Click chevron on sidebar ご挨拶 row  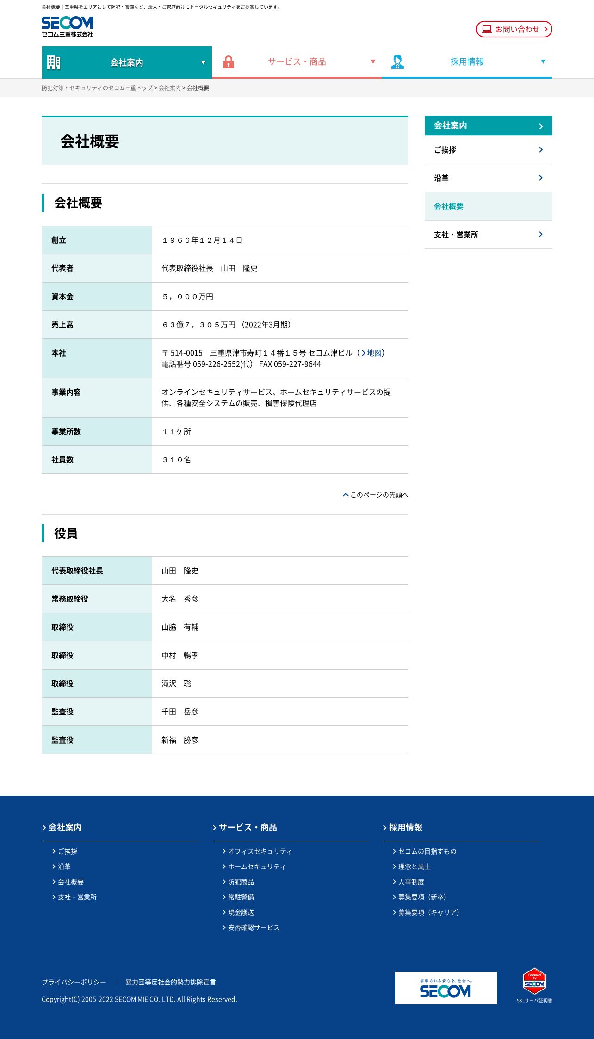(x=541, y=149)
